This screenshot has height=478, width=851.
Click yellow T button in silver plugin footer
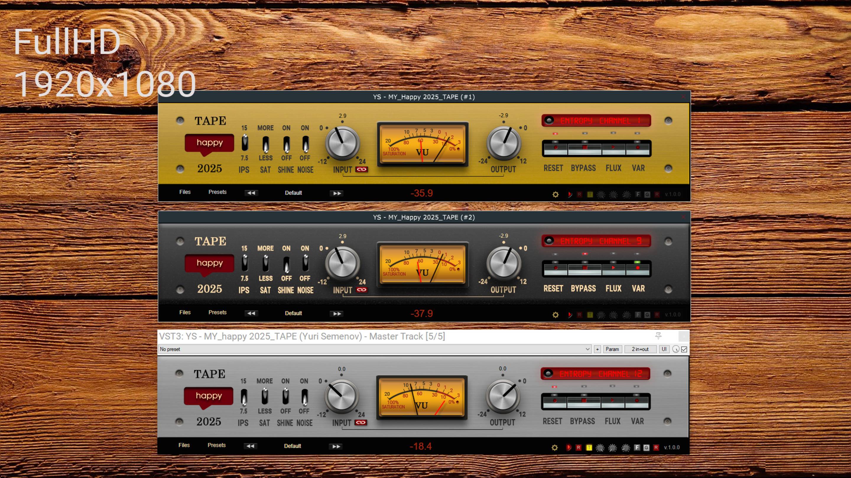click(589, 448)
